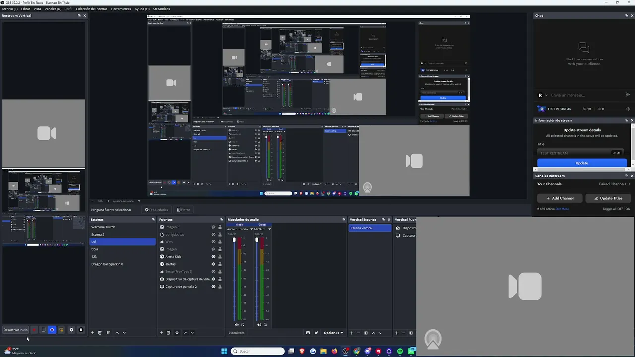Viewport: 635px width, 357px height.
Task: Move the selected scene down
Action: (124, 333)
